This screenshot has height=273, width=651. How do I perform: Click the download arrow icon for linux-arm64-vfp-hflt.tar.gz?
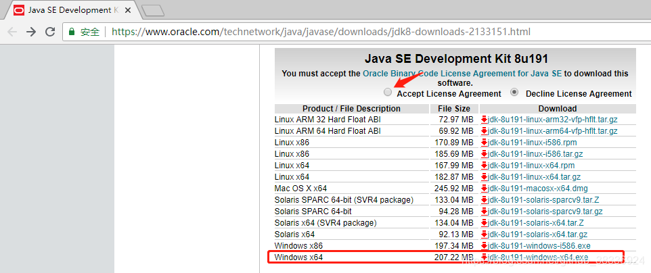(x=484, y=131)
